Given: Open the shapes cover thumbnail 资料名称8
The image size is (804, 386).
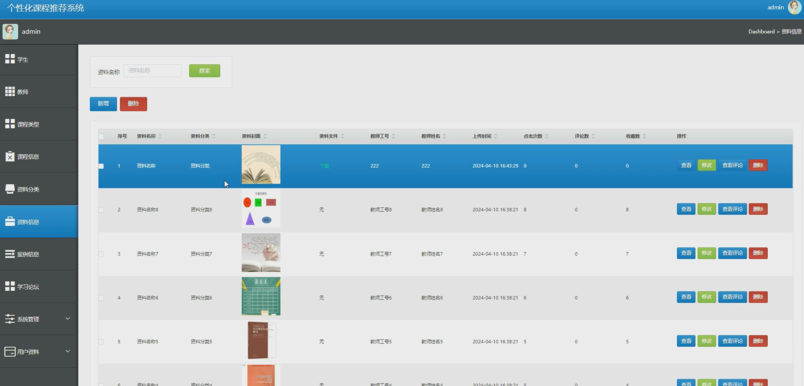Looking at the screenshot, I should coord(261,208).
